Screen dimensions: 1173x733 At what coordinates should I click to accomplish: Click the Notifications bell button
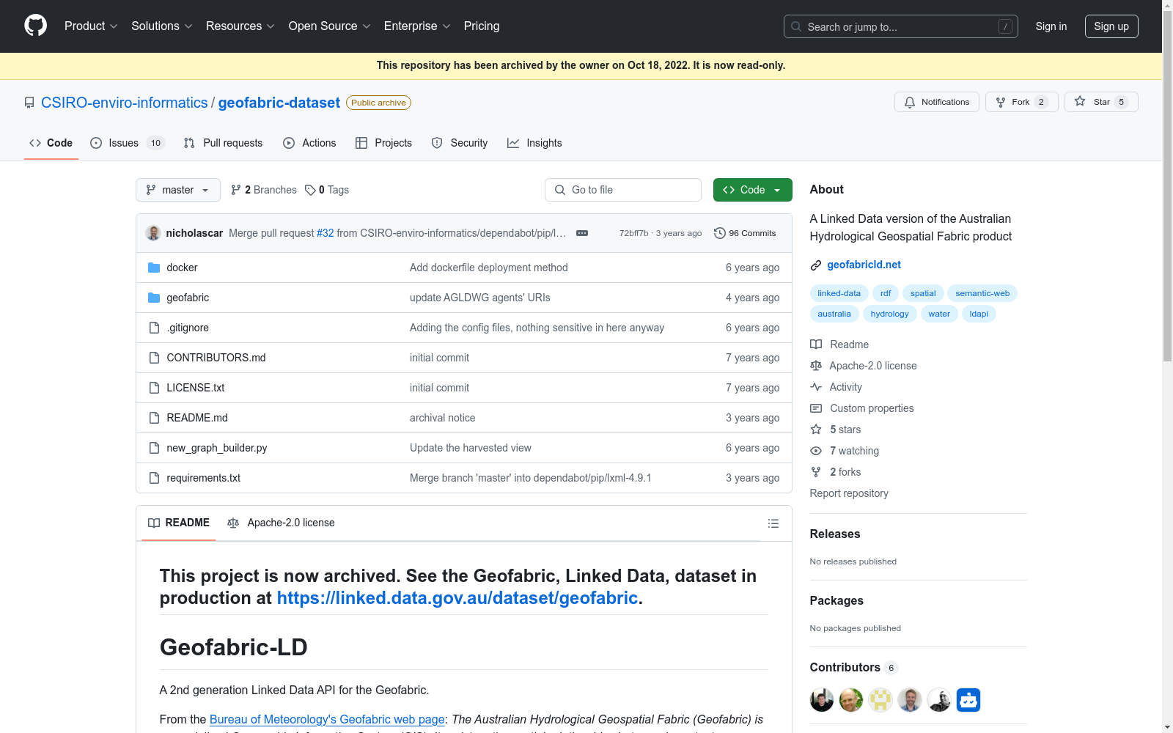click(937, 102)
